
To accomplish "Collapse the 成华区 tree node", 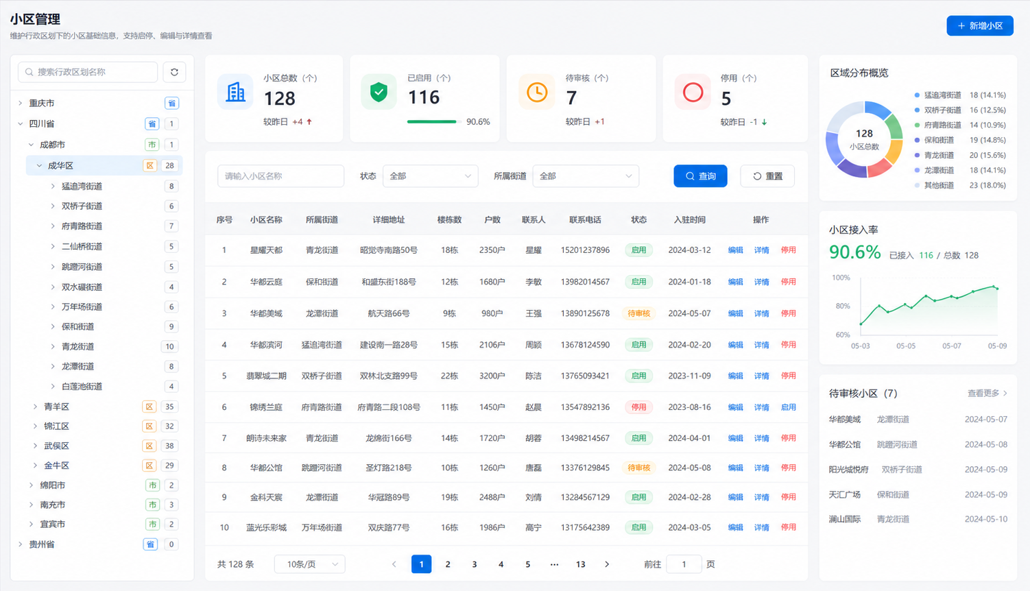I will (x=39, y=165).
